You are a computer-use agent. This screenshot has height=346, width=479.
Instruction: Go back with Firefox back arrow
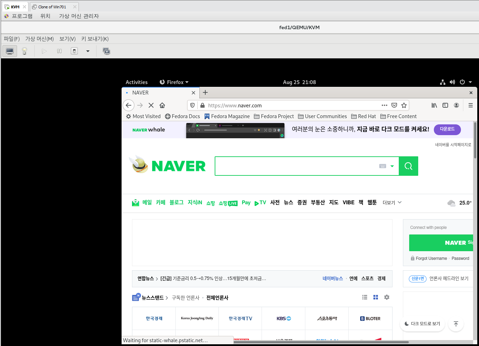(129, 105)
